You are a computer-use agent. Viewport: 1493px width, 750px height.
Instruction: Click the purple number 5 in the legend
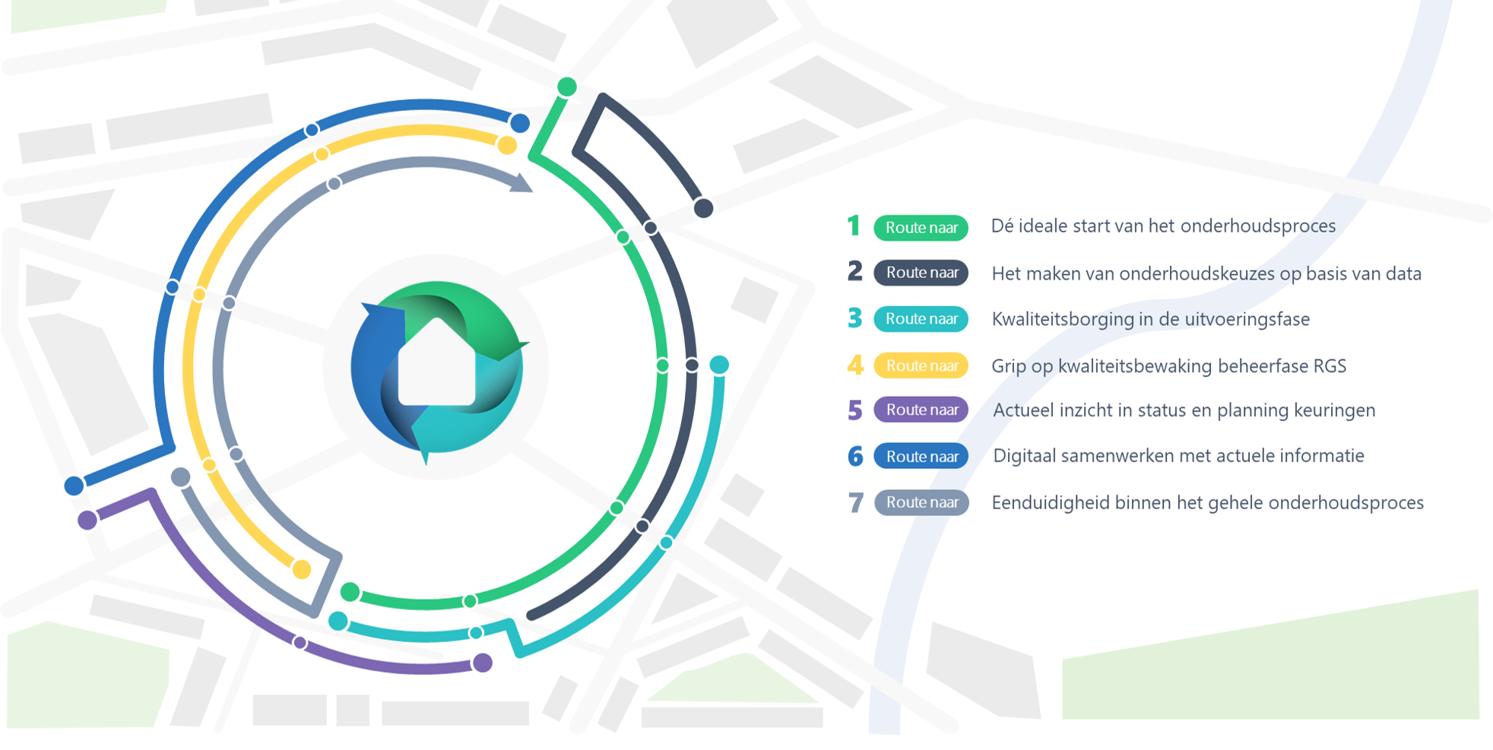coord(855,410)
